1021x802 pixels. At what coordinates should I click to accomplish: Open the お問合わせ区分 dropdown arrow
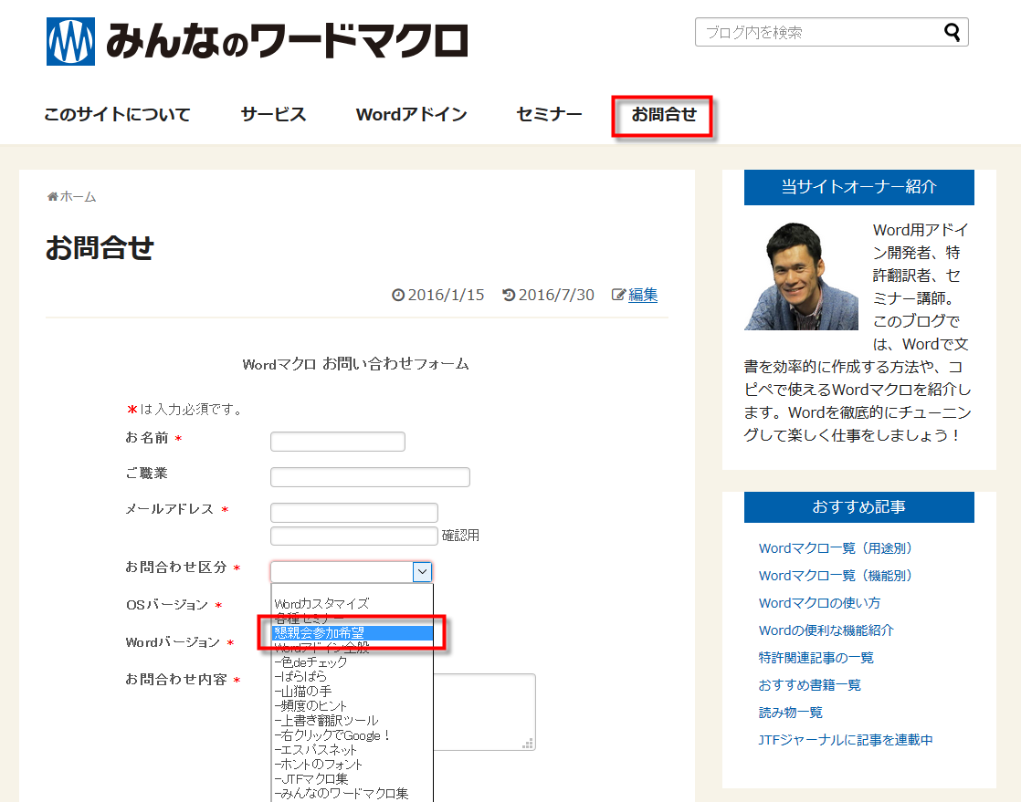(422, 571)
